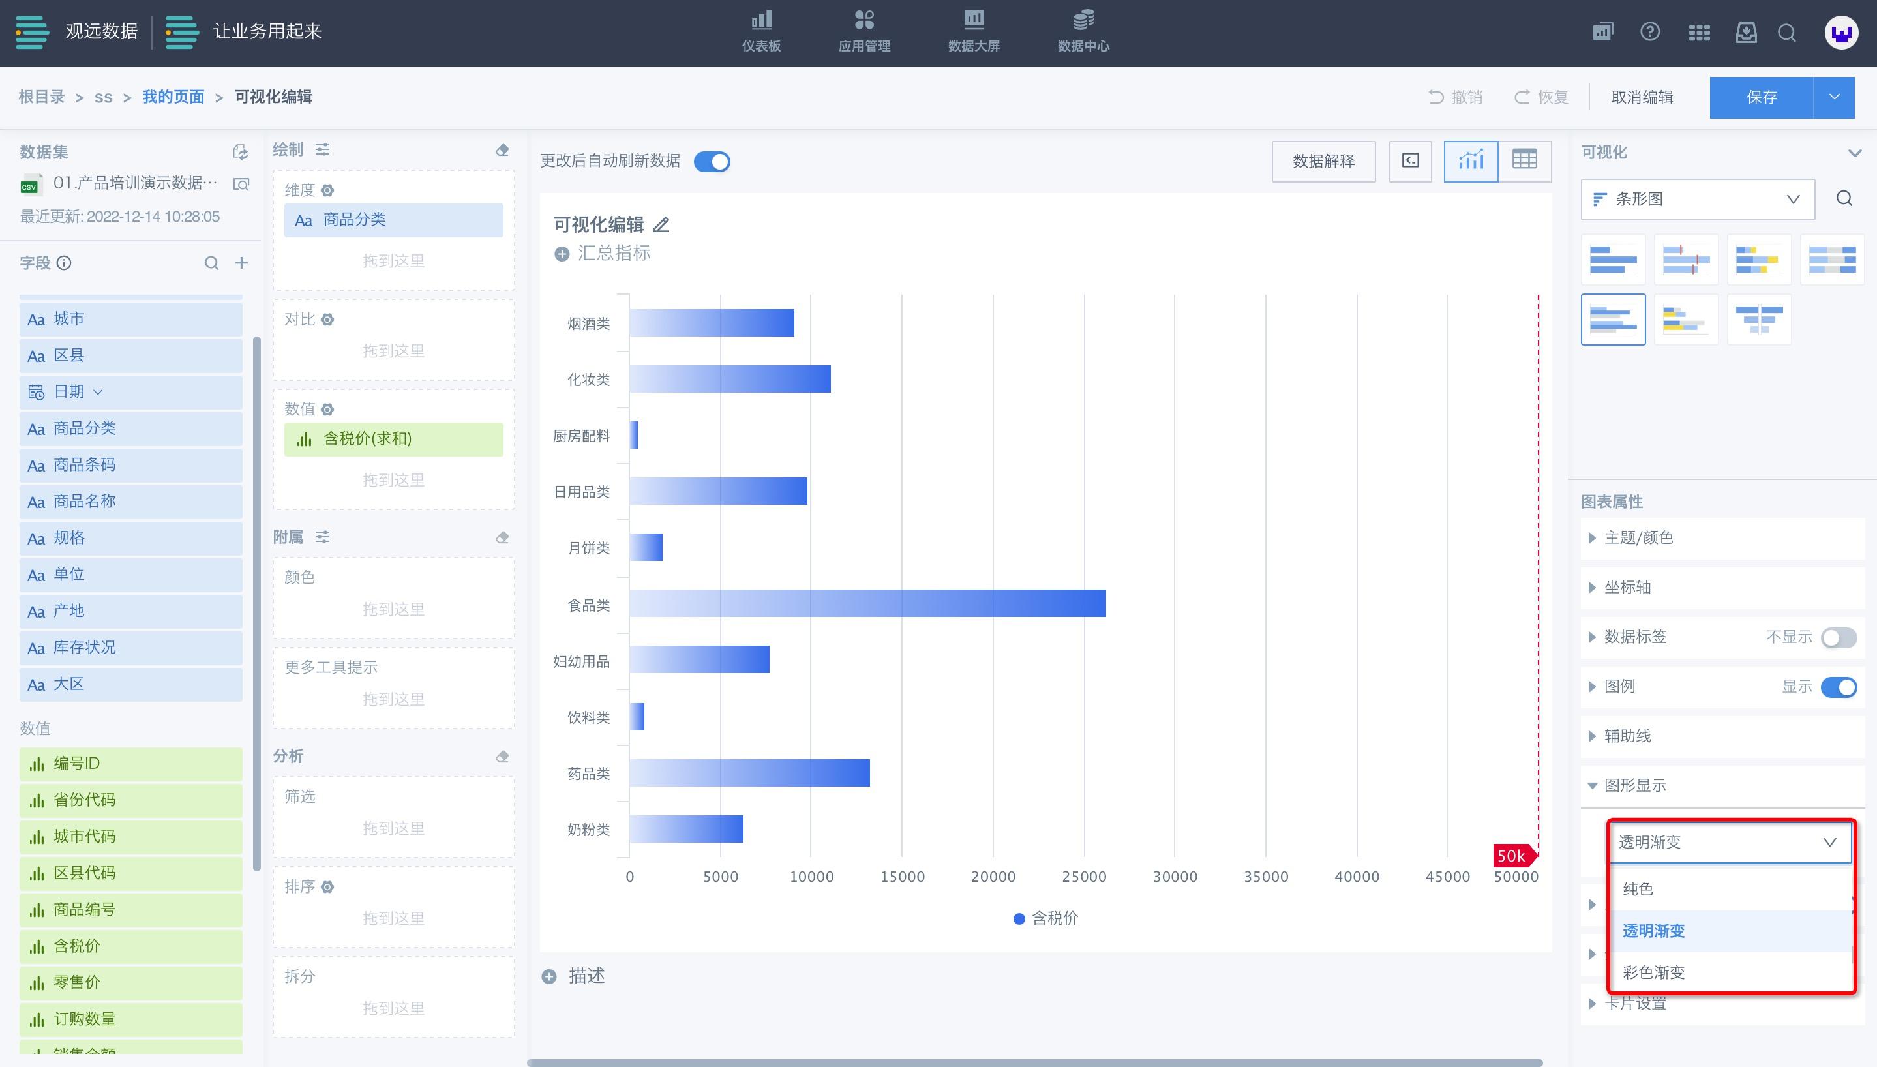Image resolution: width=1877 pixels, height=1067 pixels.
Task: Click the help question mark icon
Action: pos(1650,31)
